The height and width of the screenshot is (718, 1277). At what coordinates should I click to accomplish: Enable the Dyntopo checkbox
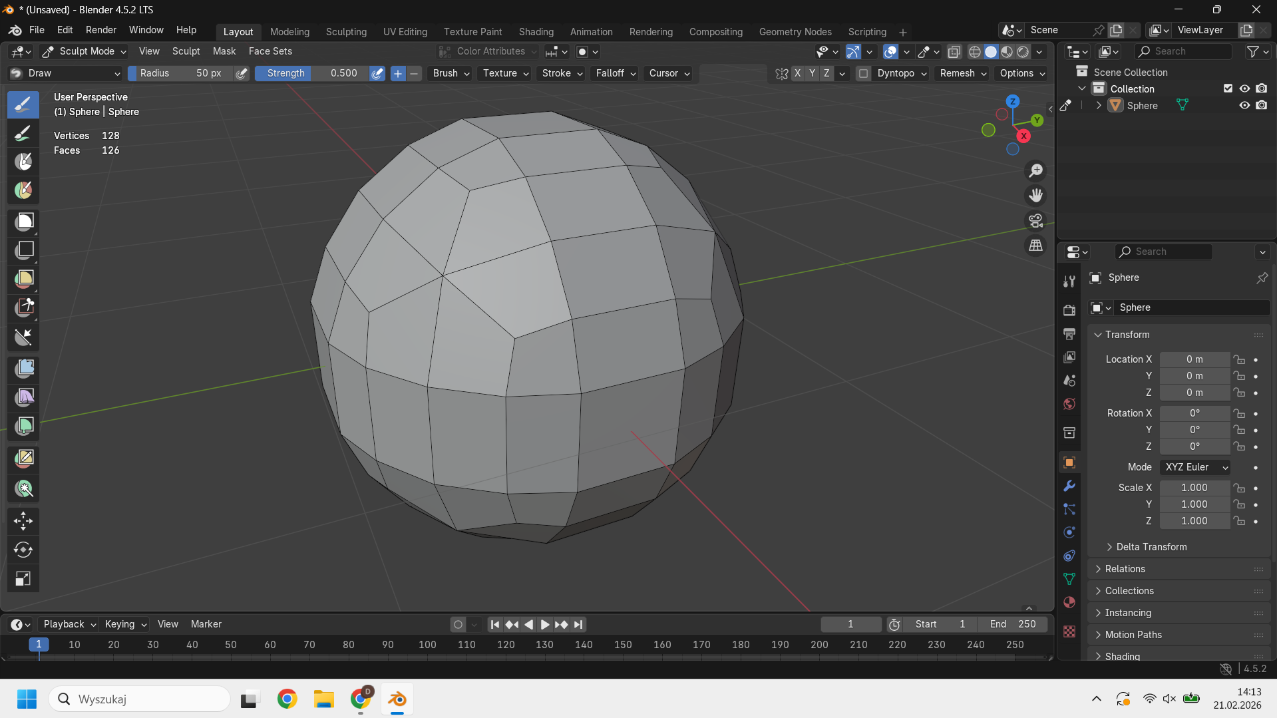863,73
